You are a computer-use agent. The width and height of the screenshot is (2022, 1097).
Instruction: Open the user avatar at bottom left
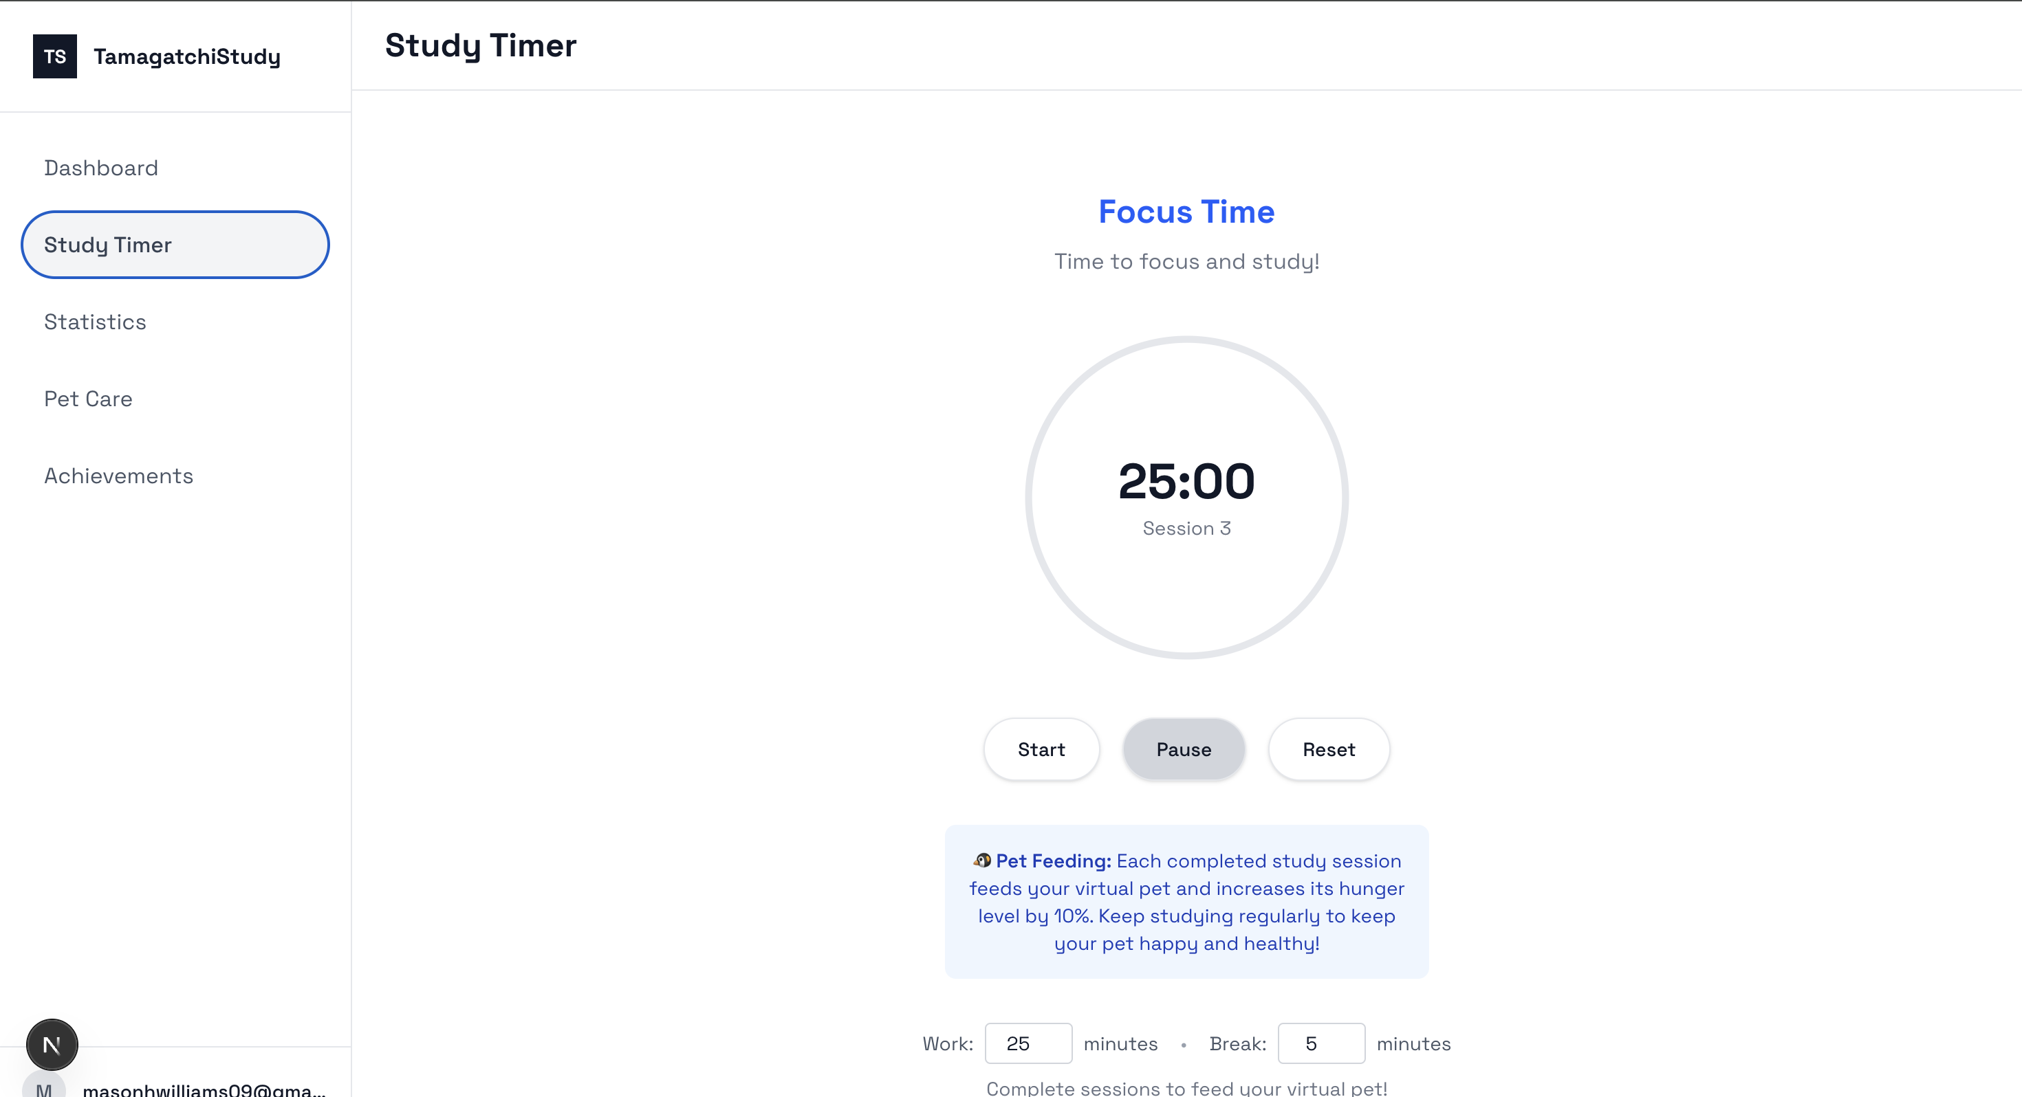pos(51,1043)
